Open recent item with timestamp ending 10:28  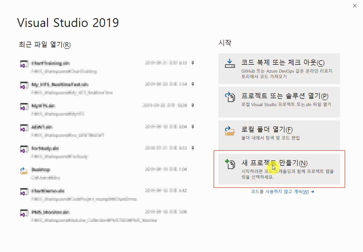tap(107, 110)
